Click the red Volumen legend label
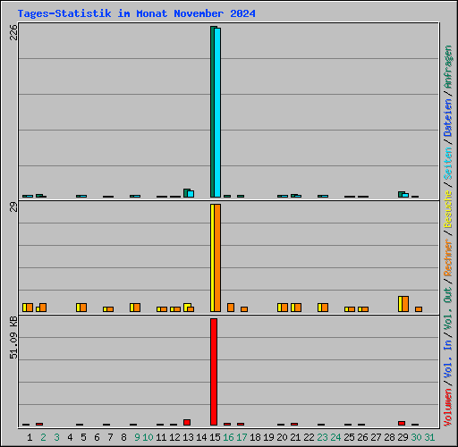This screenshot has height=447, width=458. point(448,408)
